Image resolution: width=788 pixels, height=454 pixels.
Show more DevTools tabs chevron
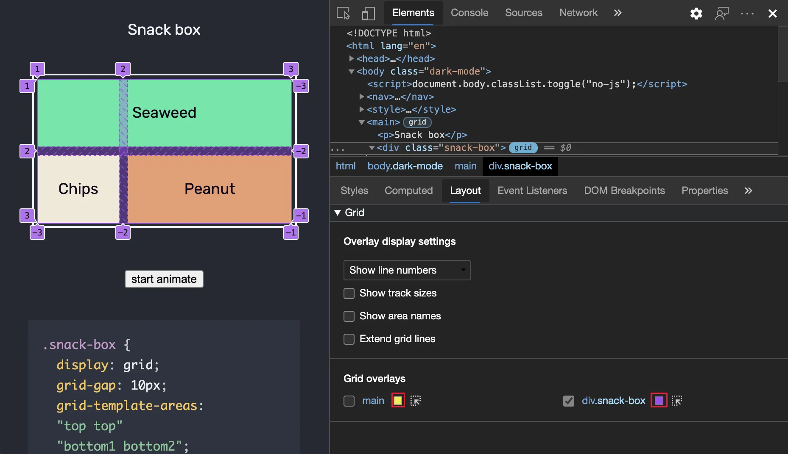click(618, 13)
